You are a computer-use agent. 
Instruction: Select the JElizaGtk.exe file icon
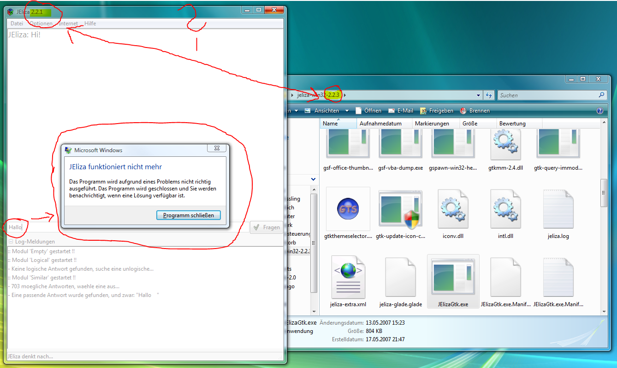(453, 277)
